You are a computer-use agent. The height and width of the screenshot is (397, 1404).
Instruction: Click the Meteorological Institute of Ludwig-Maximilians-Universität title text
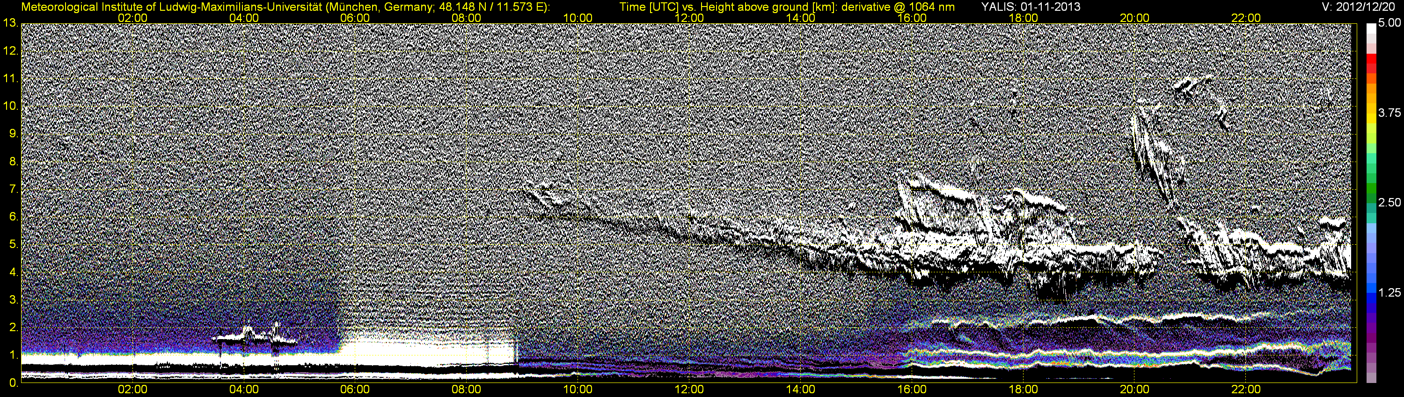click(285, 7)
